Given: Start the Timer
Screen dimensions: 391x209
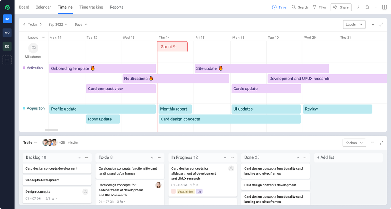Looking at the screenshot, I should click(279, 7).
